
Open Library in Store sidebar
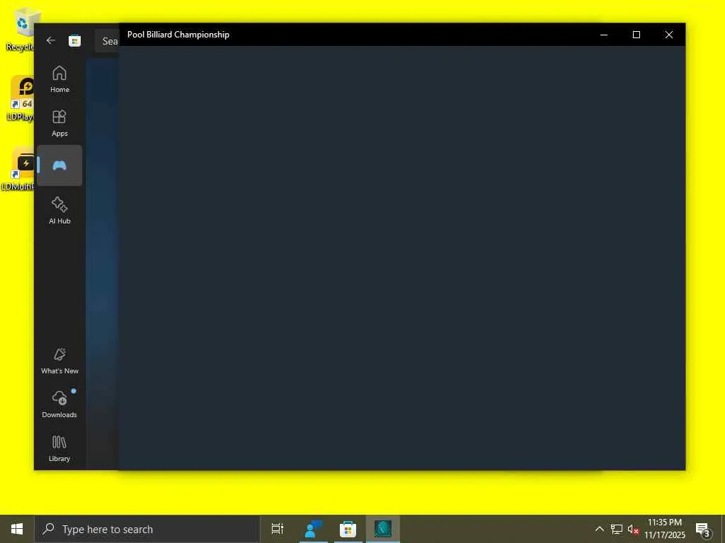pos(59,448)
